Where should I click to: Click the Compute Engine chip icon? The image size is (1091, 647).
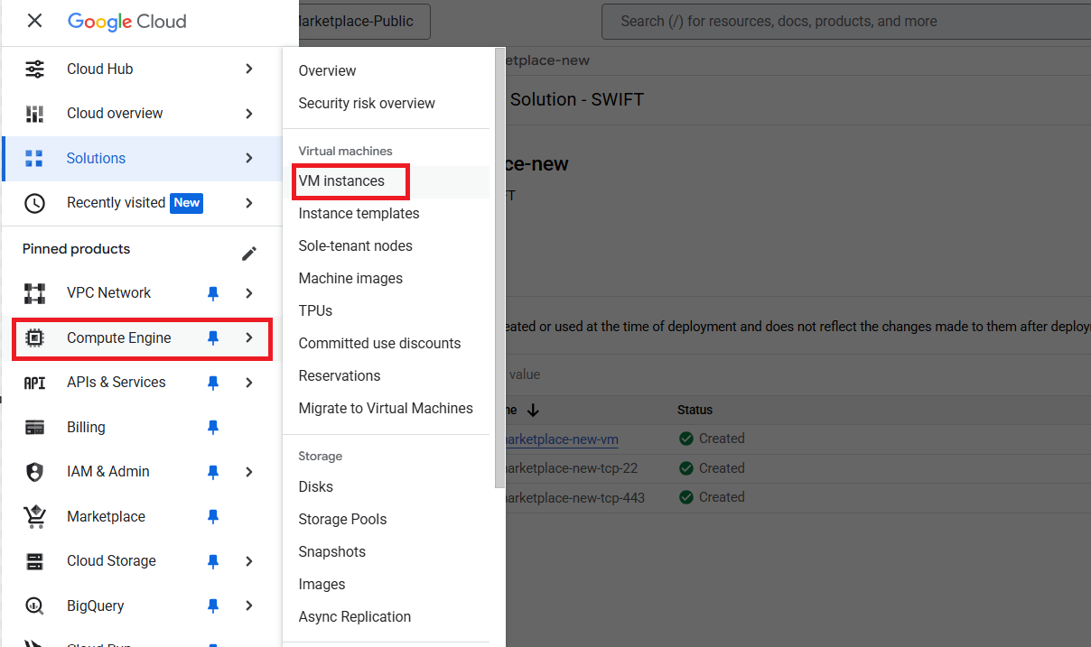(34, 337)
